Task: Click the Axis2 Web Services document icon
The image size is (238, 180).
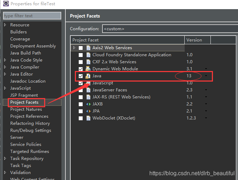Action: point(88,48)
